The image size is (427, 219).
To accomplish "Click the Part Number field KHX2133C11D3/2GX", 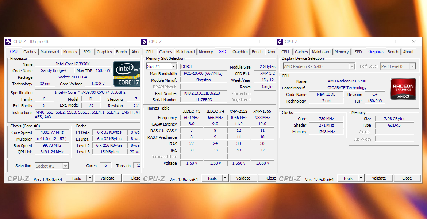I will [x=203, y=93].
